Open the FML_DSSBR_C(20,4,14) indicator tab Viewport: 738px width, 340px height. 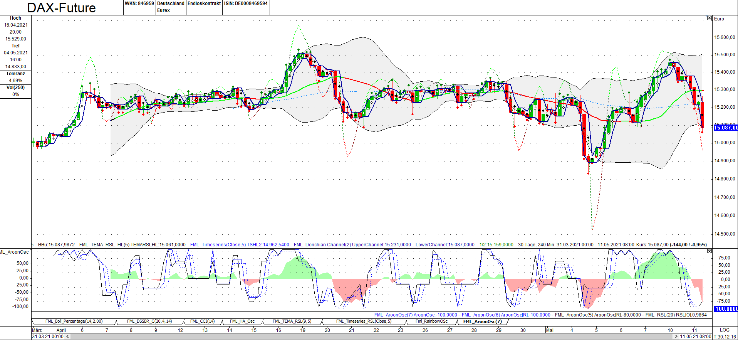pyautogui.click(x=149, y=321)
